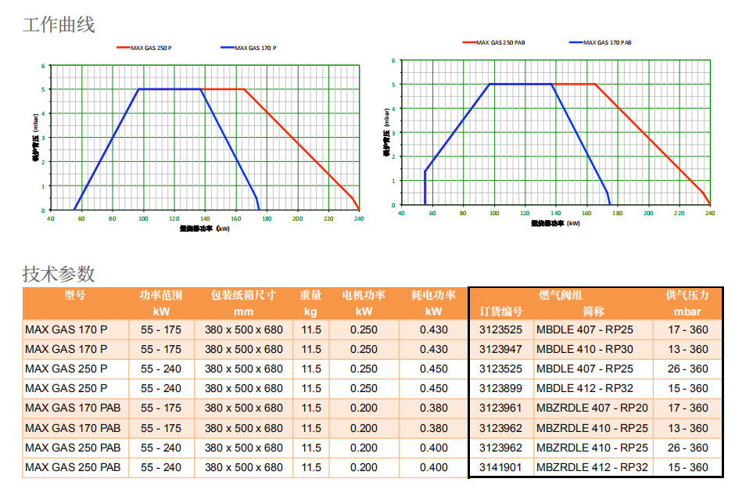The image size is (735, 493).
Task: Click 55 - 240 in the 3123899 row
Action: pos(161,389)
